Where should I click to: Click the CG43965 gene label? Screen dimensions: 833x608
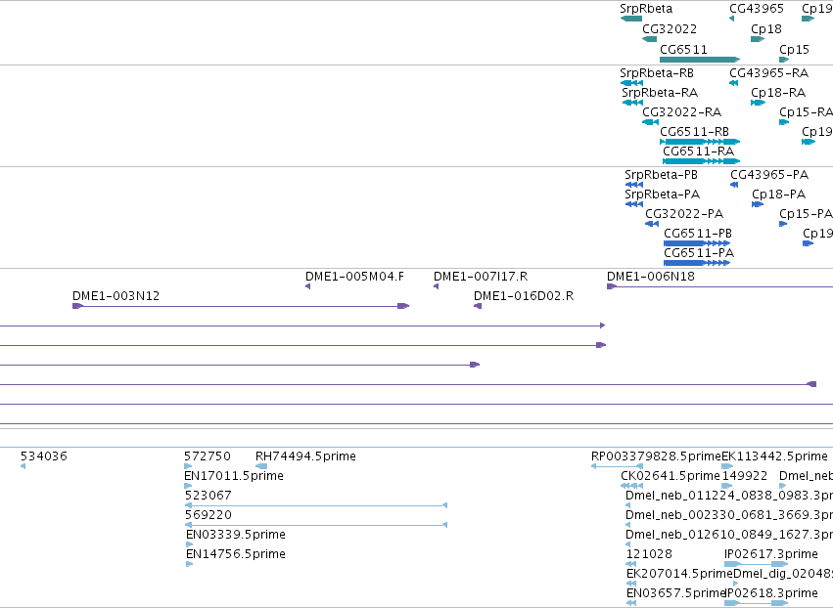tap(757, 9)
